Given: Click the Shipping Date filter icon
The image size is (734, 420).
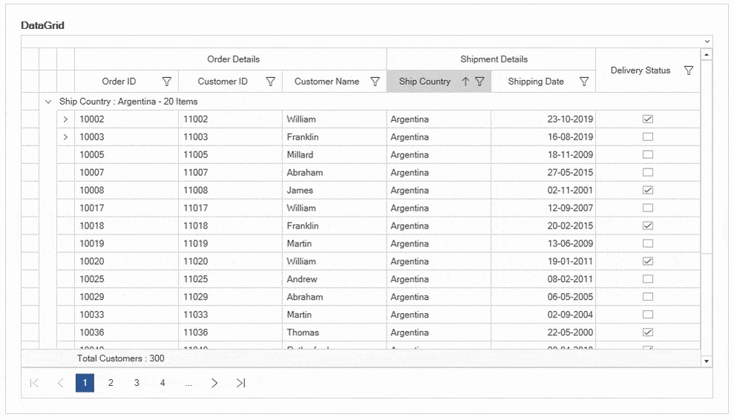Looking at the screenshot, I should pos(584,82).
